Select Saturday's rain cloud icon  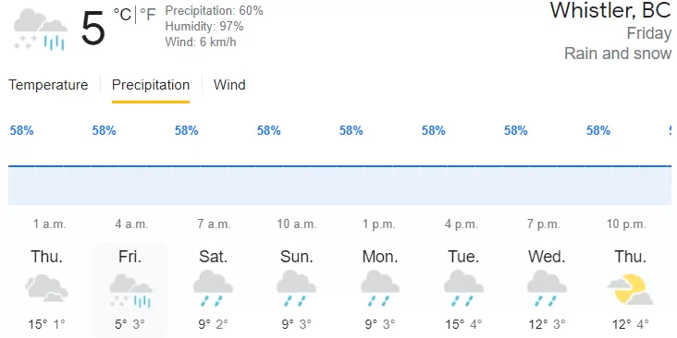213,288
